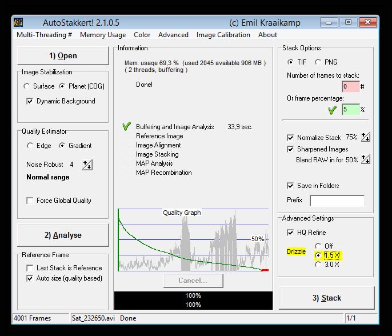392x336 pixels.
Task: Open the Advanced menu
Action: coord(173,35)
